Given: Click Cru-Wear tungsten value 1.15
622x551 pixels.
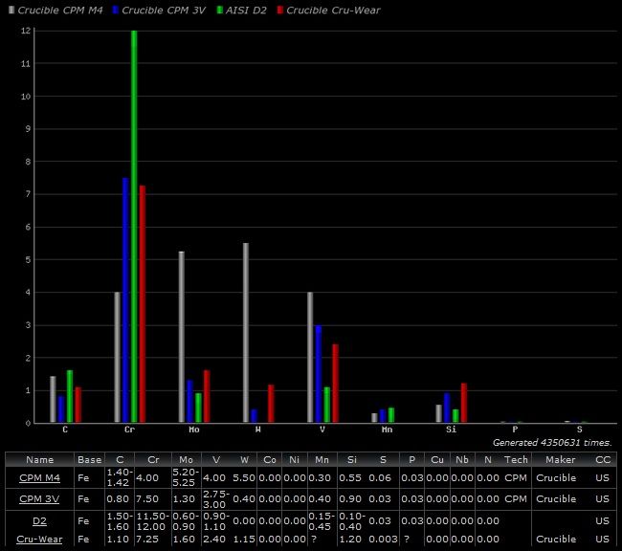Looking at the screenshot, I should point(244,539).
